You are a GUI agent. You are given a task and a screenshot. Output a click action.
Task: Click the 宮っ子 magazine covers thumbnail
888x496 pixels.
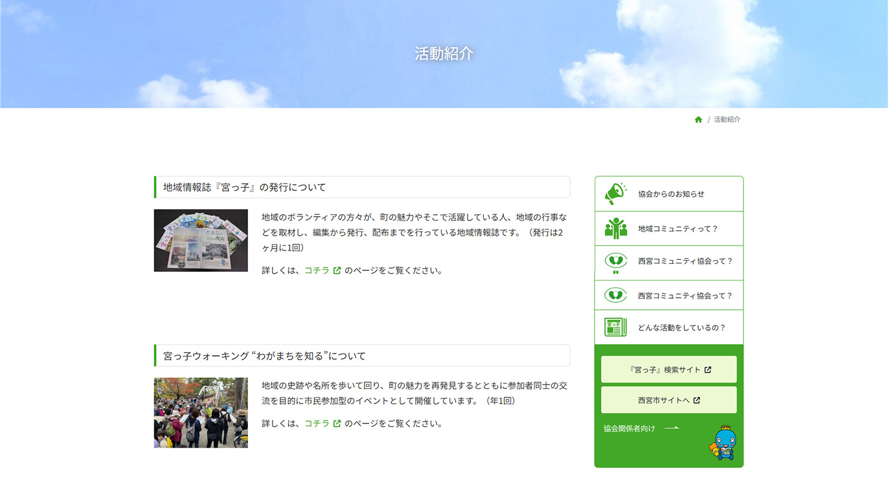tap(201, 240)
